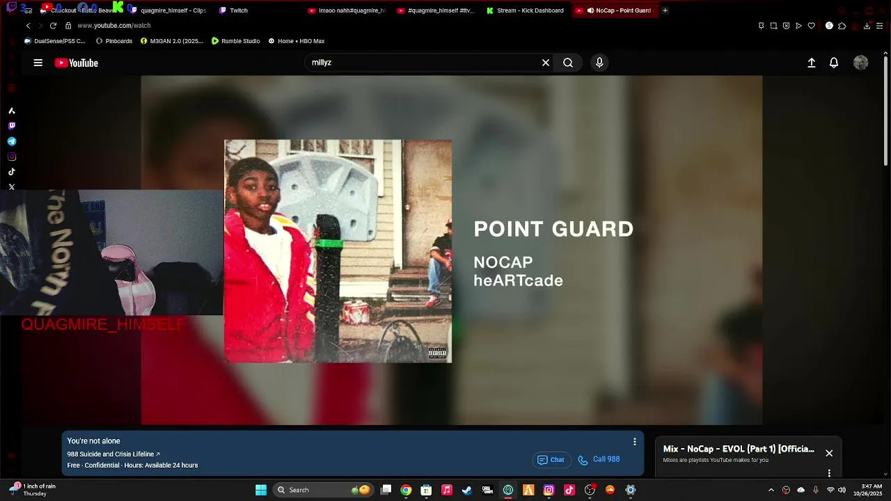Open X in browser sidebar
This screenshot has width=891, height=501.
coord(11,187)
